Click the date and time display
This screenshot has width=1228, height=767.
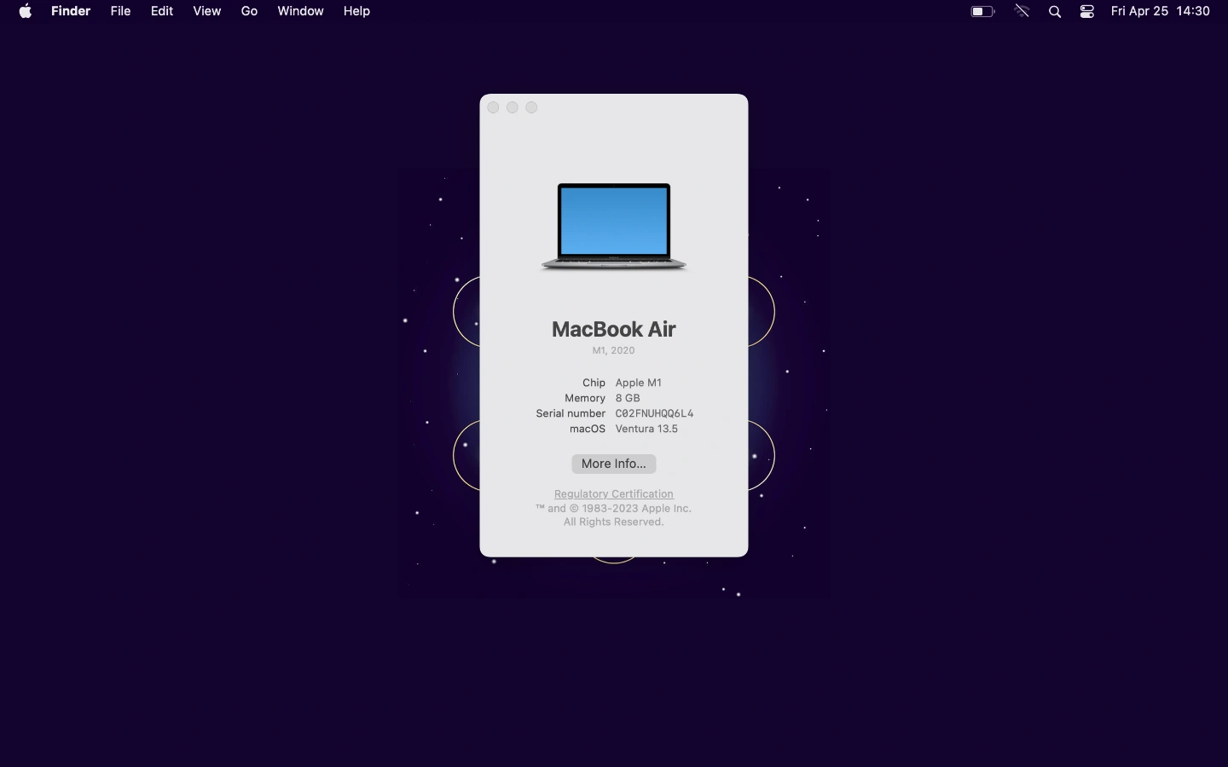(x=1160, y=11)
